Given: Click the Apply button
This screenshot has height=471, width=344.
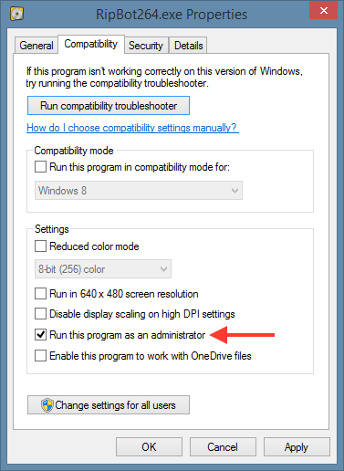Looking at the screenshot, I should [x=297, y=447].
